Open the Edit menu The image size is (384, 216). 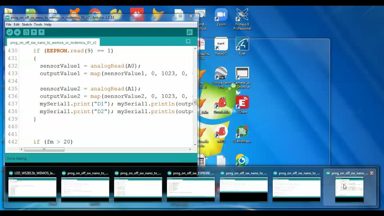(x=16, y=25)
